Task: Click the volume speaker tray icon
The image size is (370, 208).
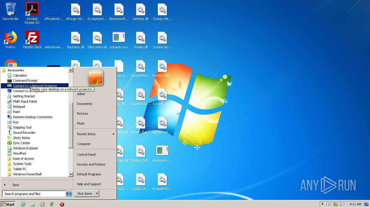Action: pos(329,204)
